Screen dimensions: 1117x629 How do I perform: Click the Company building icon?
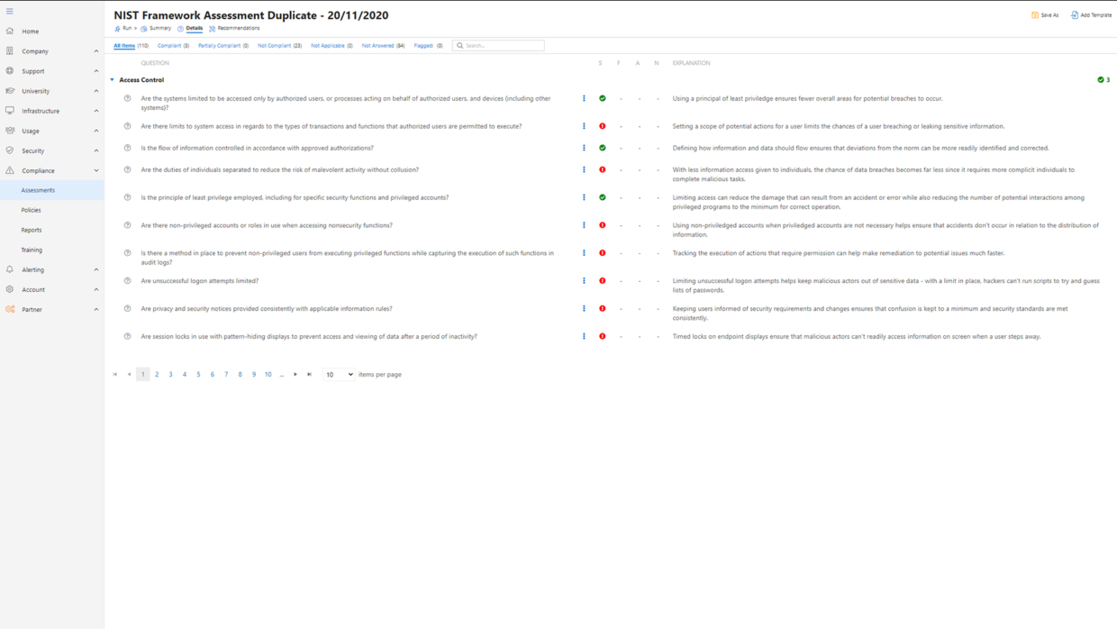point(10,51)
